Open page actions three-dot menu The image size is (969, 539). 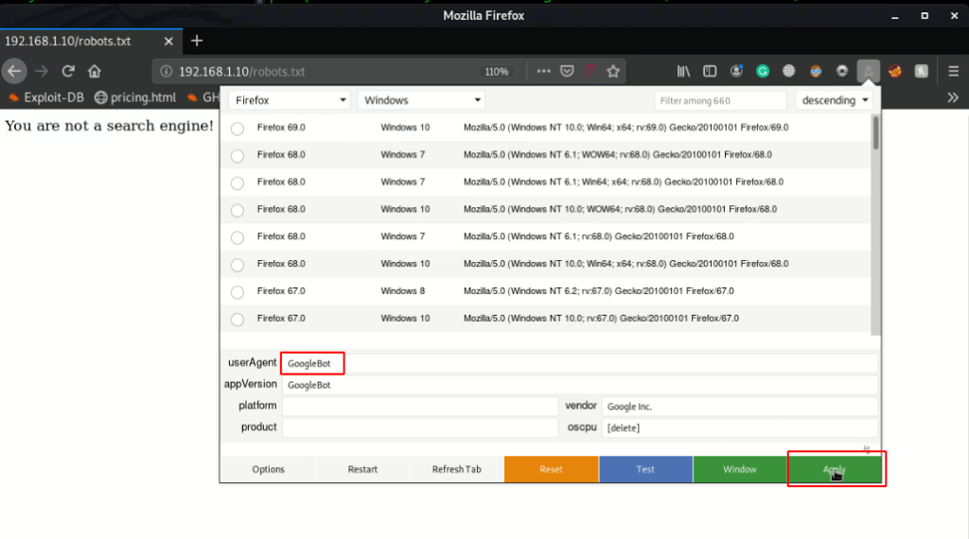(x=543, y=72)
